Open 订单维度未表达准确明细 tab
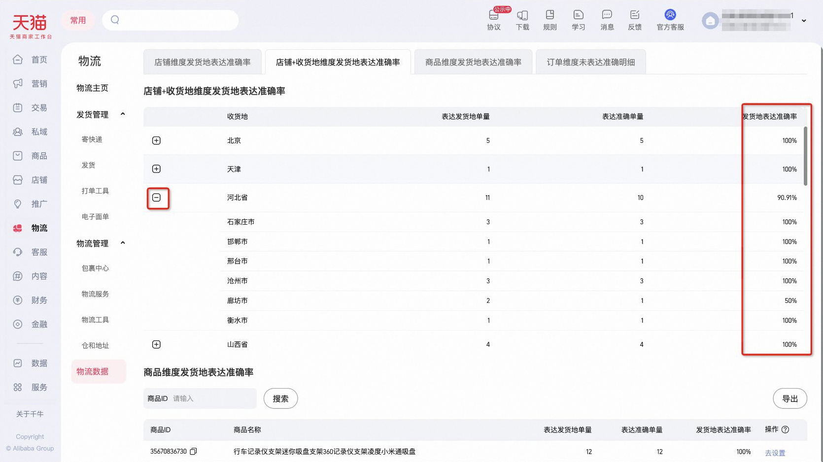The height and width of the screenshot is (462, 823). point(591,62)
